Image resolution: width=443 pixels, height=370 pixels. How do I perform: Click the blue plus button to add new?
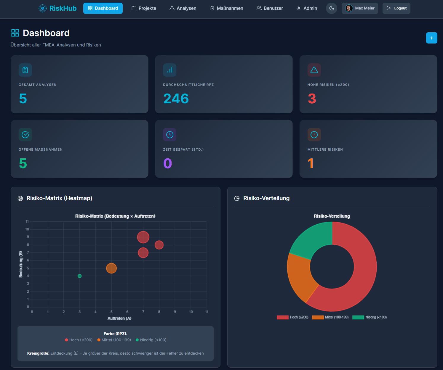[x=431, y=38]
